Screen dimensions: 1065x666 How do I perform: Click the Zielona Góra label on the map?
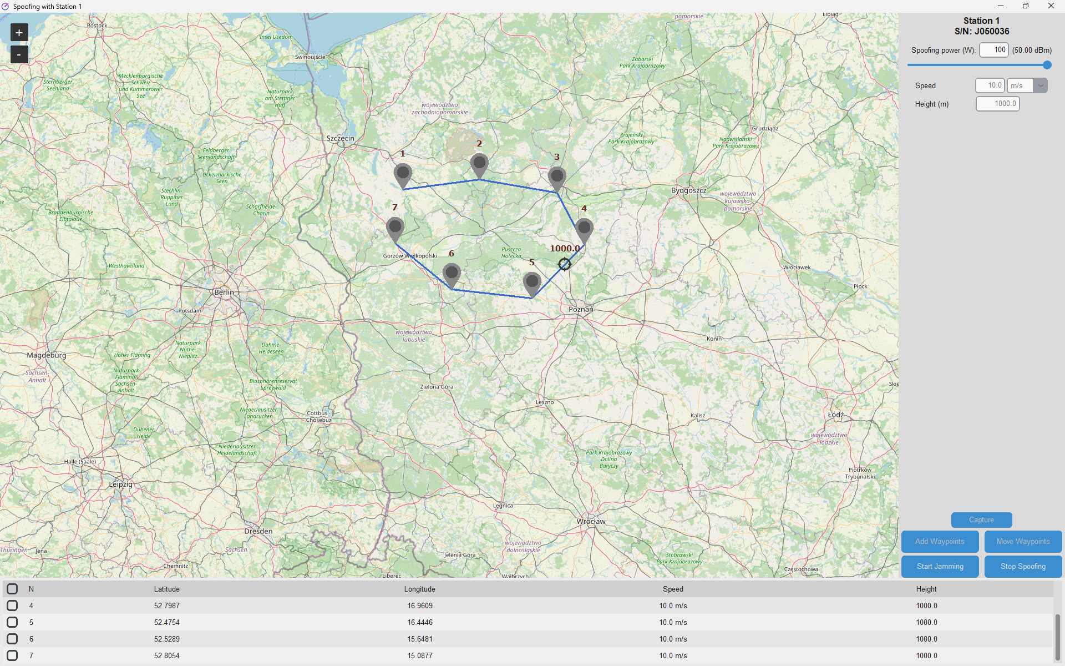click(x=437, y=387)
